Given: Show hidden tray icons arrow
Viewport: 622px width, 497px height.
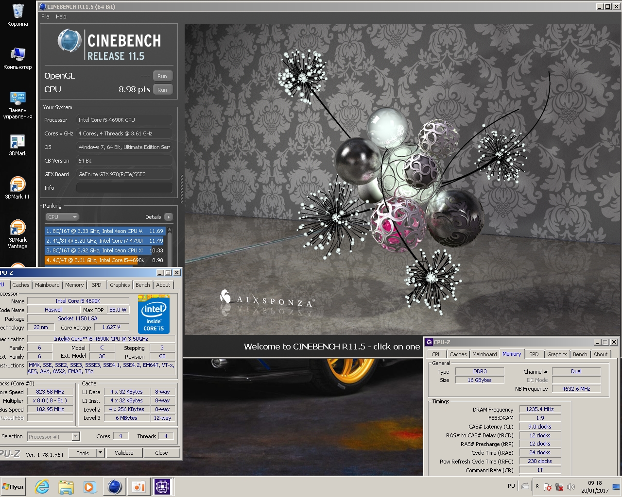Looking at the screenshot, I should coord(537,486).
